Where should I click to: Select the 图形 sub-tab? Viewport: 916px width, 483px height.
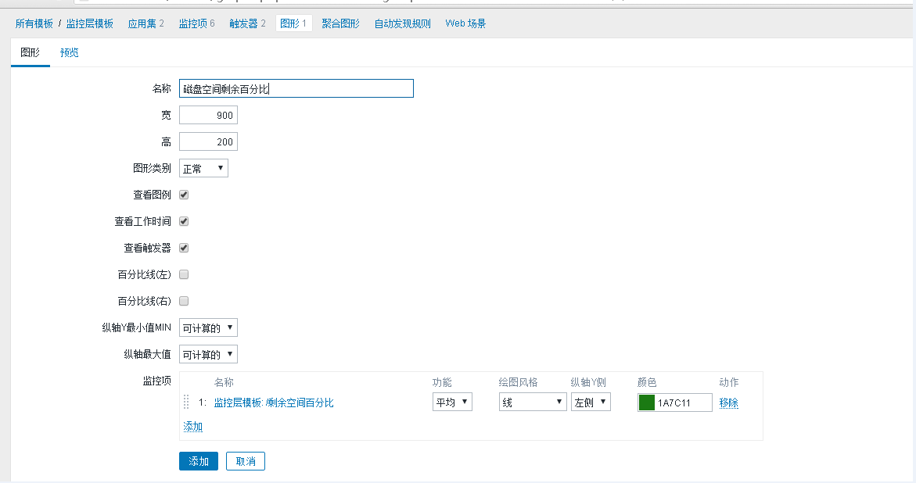click(30, 52)
